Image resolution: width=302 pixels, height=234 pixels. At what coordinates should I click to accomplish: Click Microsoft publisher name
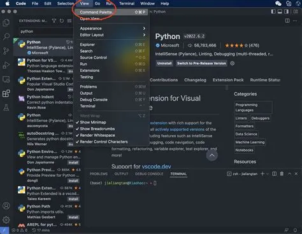click(169, 45)
